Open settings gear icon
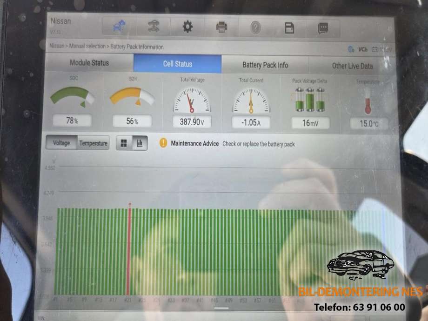 click(187, 27)
